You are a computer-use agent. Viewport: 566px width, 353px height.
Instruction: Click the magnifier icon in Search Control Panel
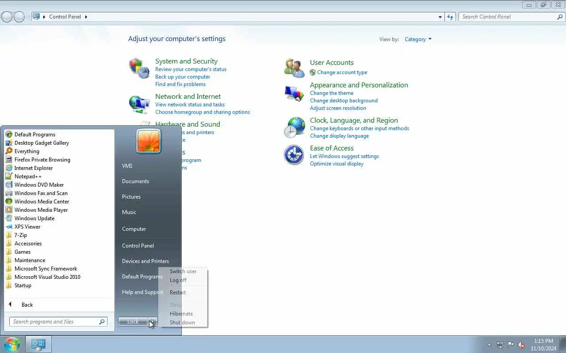click(560, 17)
